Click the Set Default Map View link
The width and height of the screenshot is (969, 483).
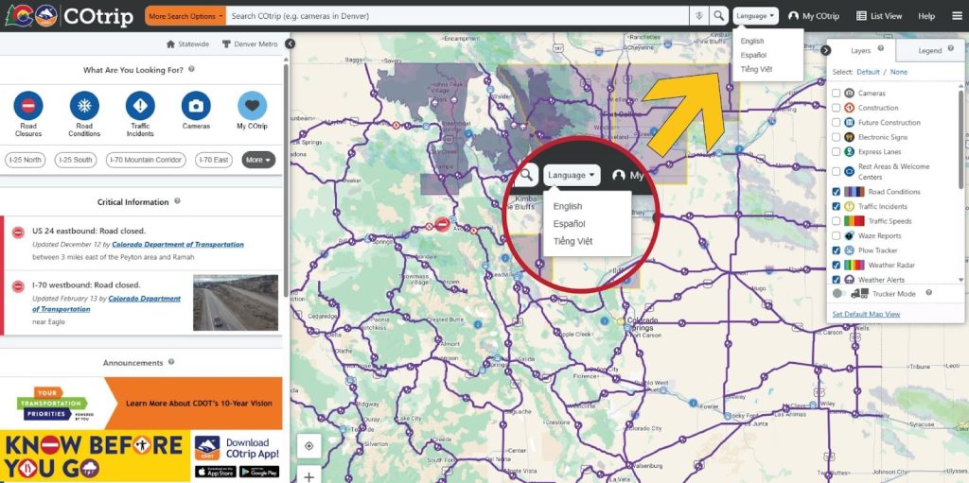866,314
